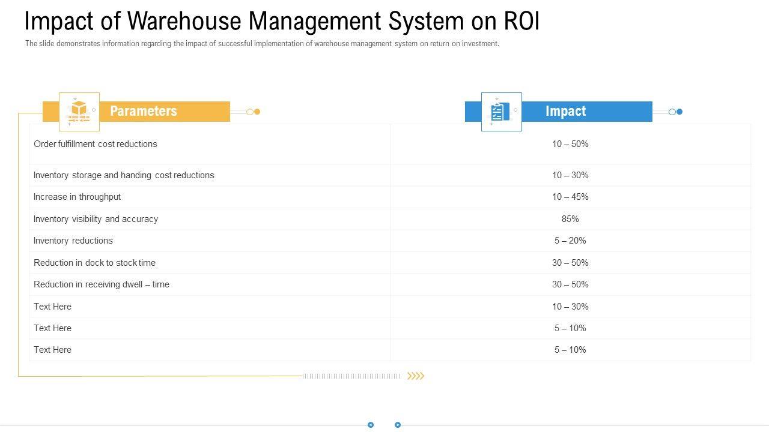
Task: Click the striped tick bar below the table
Action: point(351,376)
